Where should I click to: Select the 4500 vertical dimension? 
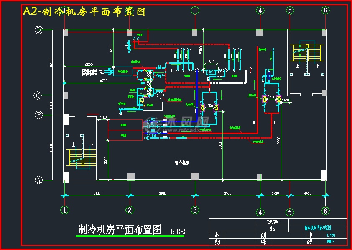tap(111, 48)
